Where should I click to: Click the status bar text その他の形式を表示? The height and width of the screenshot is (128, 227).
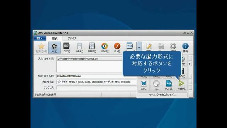tap(45, 95)
